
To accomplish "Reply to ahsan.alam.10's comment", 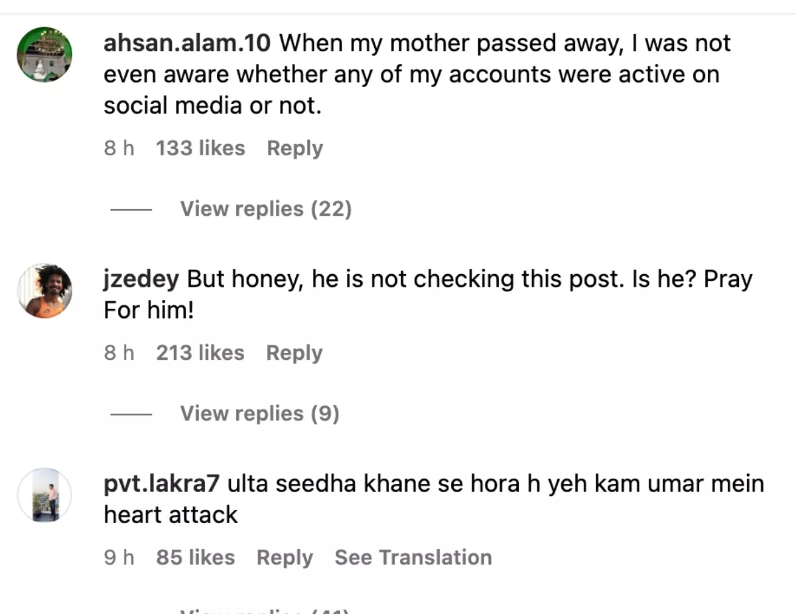I will (x=295, y=148).
